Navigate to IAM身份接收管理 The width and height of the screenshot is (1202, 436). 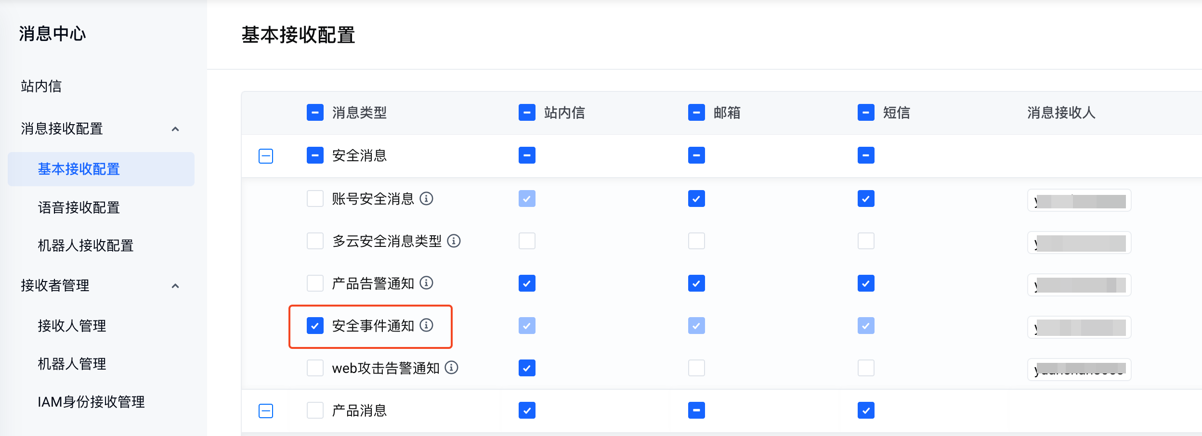click(91, 402)
